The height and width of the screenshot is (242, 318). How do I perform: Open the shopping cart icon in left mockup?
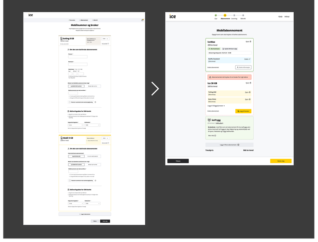coord(142,20)
